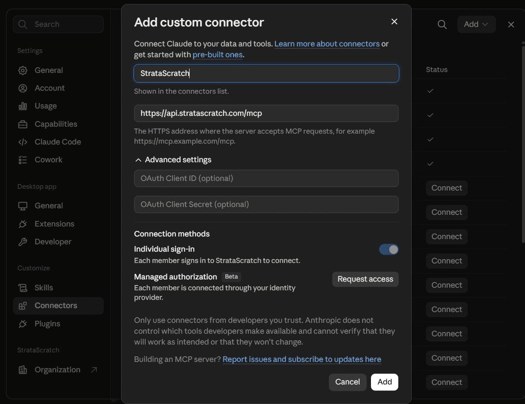Image resolution: width=525 pixels, height=404 pixels.
Task: Turn off the Individual sign-in toggle
Action: tap(389, 250)
